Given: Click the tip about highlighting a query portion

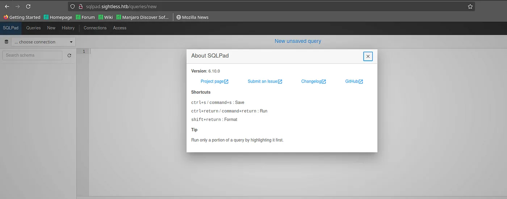Looking at the screenshot, I should [237, 140].
